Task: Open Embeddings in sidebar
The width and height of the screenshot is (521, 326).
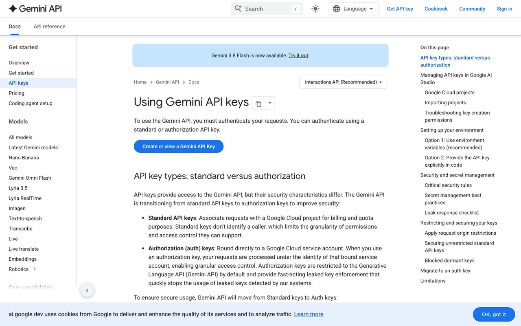Action: tap(22, 259)
